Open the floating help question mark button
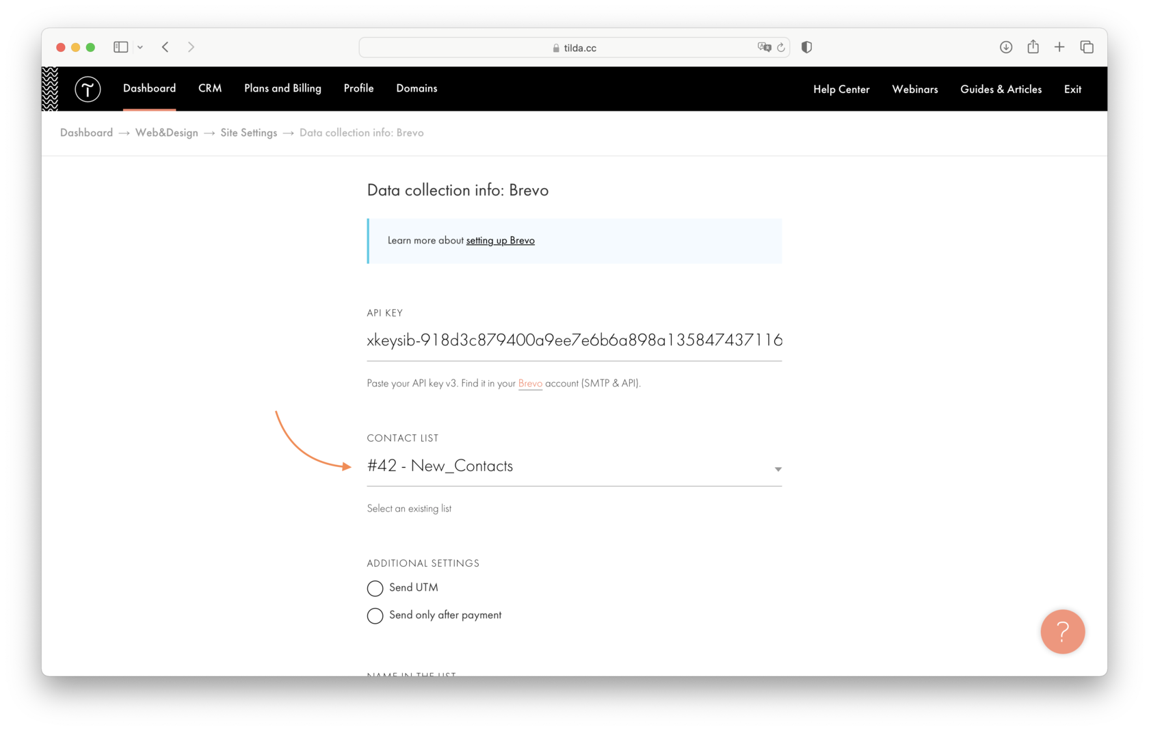Image resolution: width=1149 pixels, height=731 pixels. coord(1062,632)
